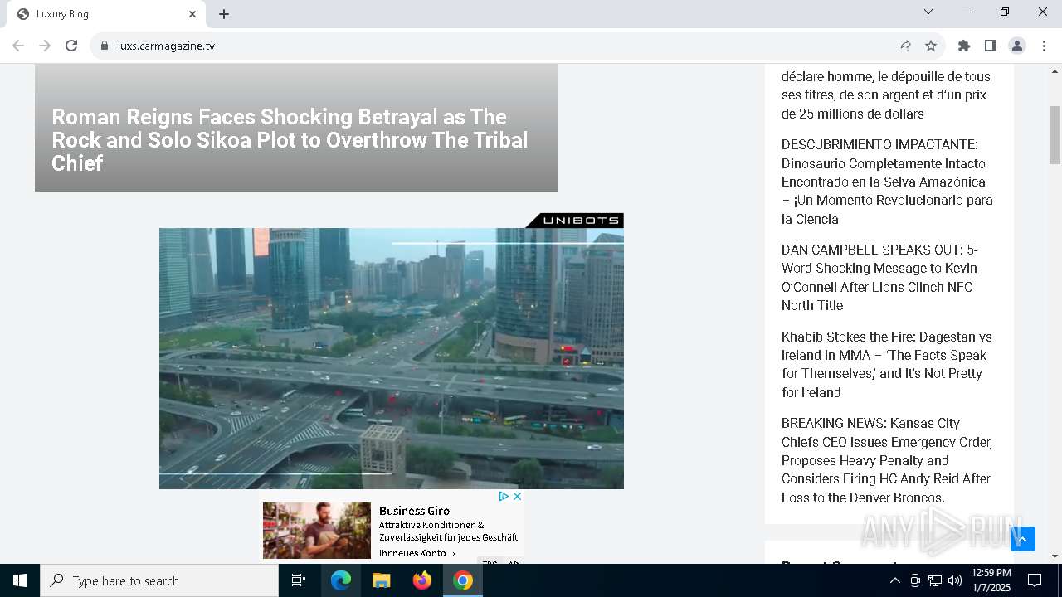Click the UNIBOTS label on video
This screenshot has width=1062, height=597.
(x=576, y=220)
